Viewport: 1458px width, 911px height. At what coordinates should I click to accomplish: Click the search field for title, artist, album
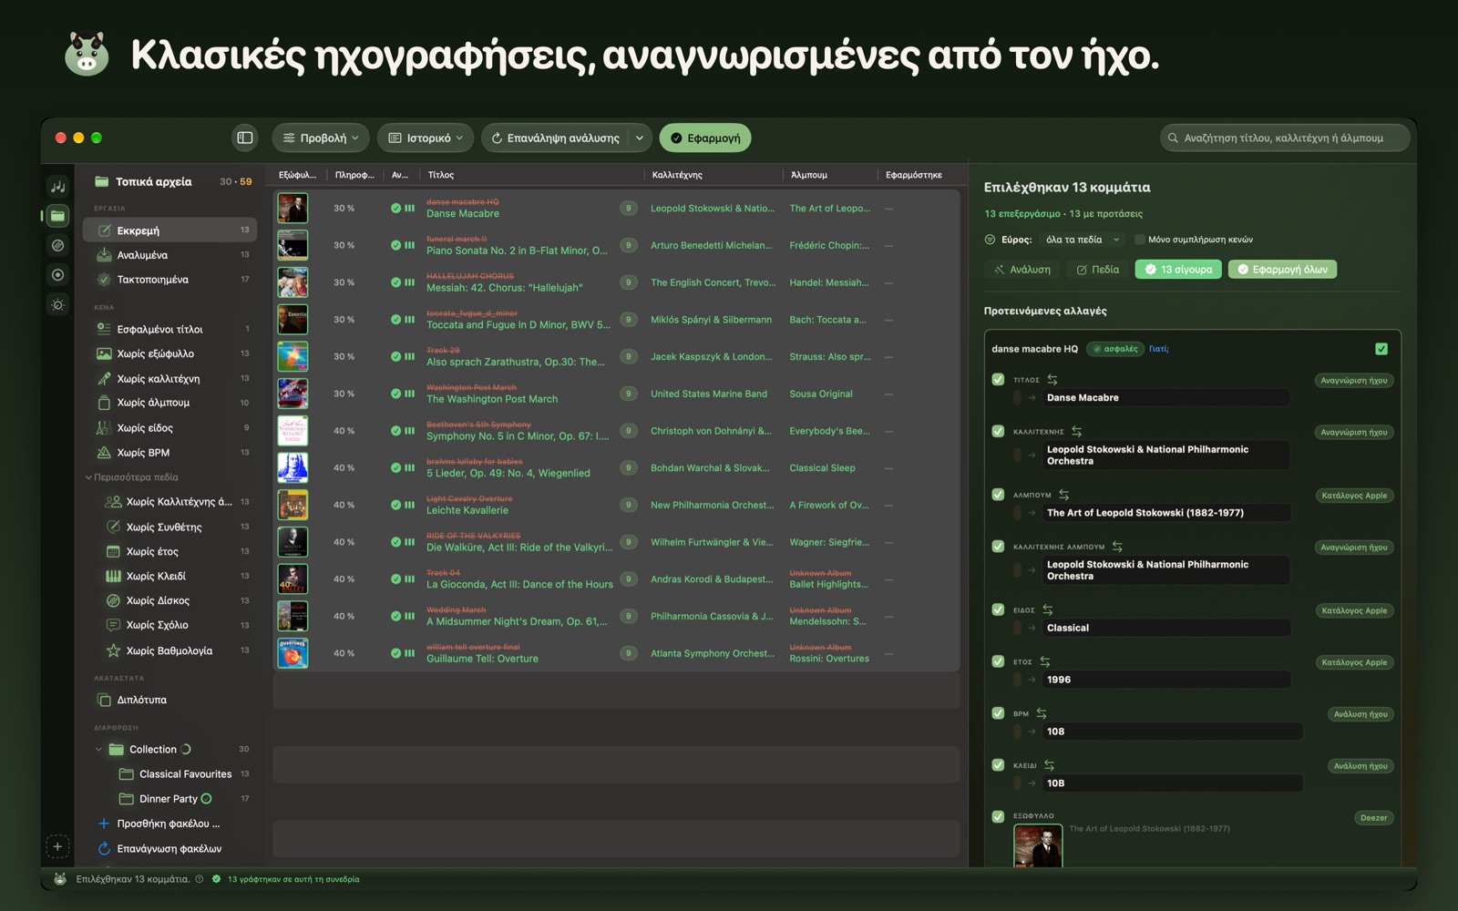pyautogui.click(x=1285, y=138)
